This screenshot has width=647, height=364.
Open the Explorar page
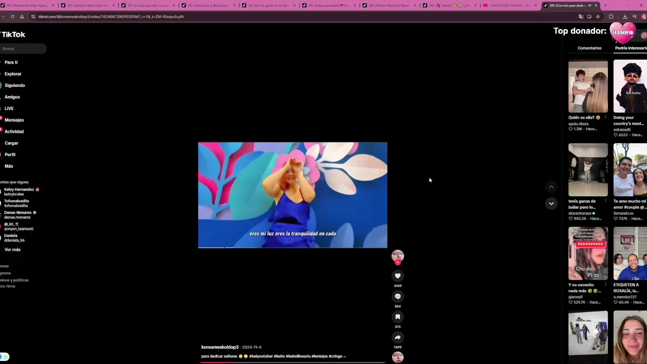tap(13, 74)
